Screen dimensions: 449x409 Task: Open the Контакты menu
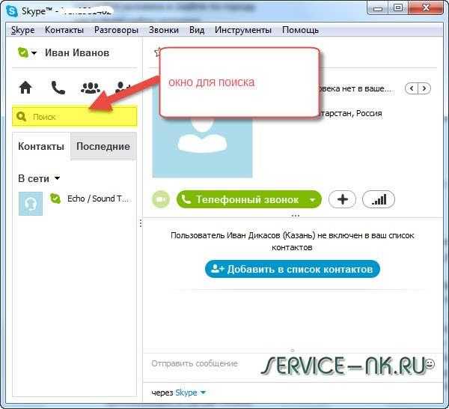click(64, 30)
